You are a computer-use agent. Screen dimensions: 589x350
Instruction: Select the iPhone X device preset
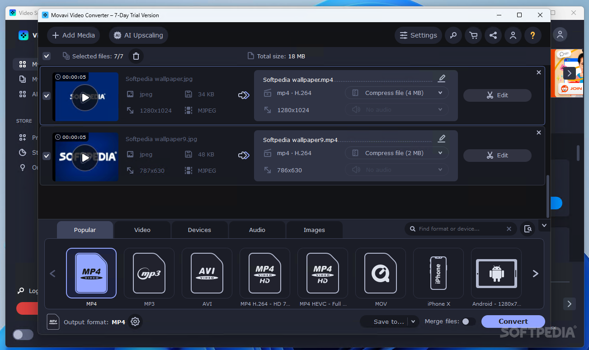(x=438, y=273)
